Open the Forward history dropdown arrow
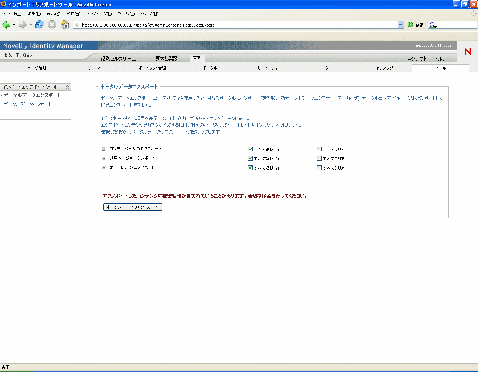 coord(31,25)
